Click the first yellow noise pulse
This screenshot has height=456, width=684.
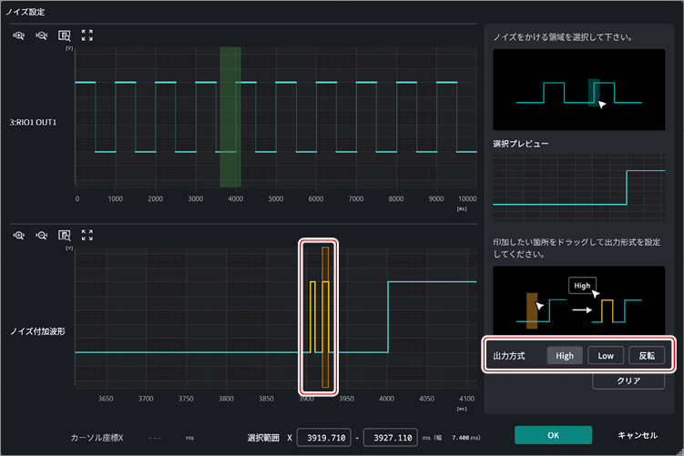click(312, 317)
